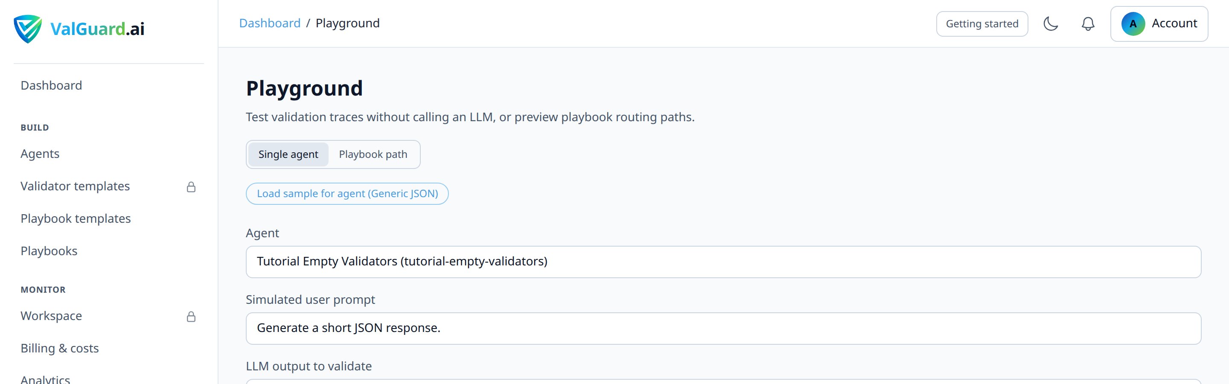Click the Playground page heading
The height and width of the screenshot is (384, 1229).
pyautogui.click(x=304, y=89)
